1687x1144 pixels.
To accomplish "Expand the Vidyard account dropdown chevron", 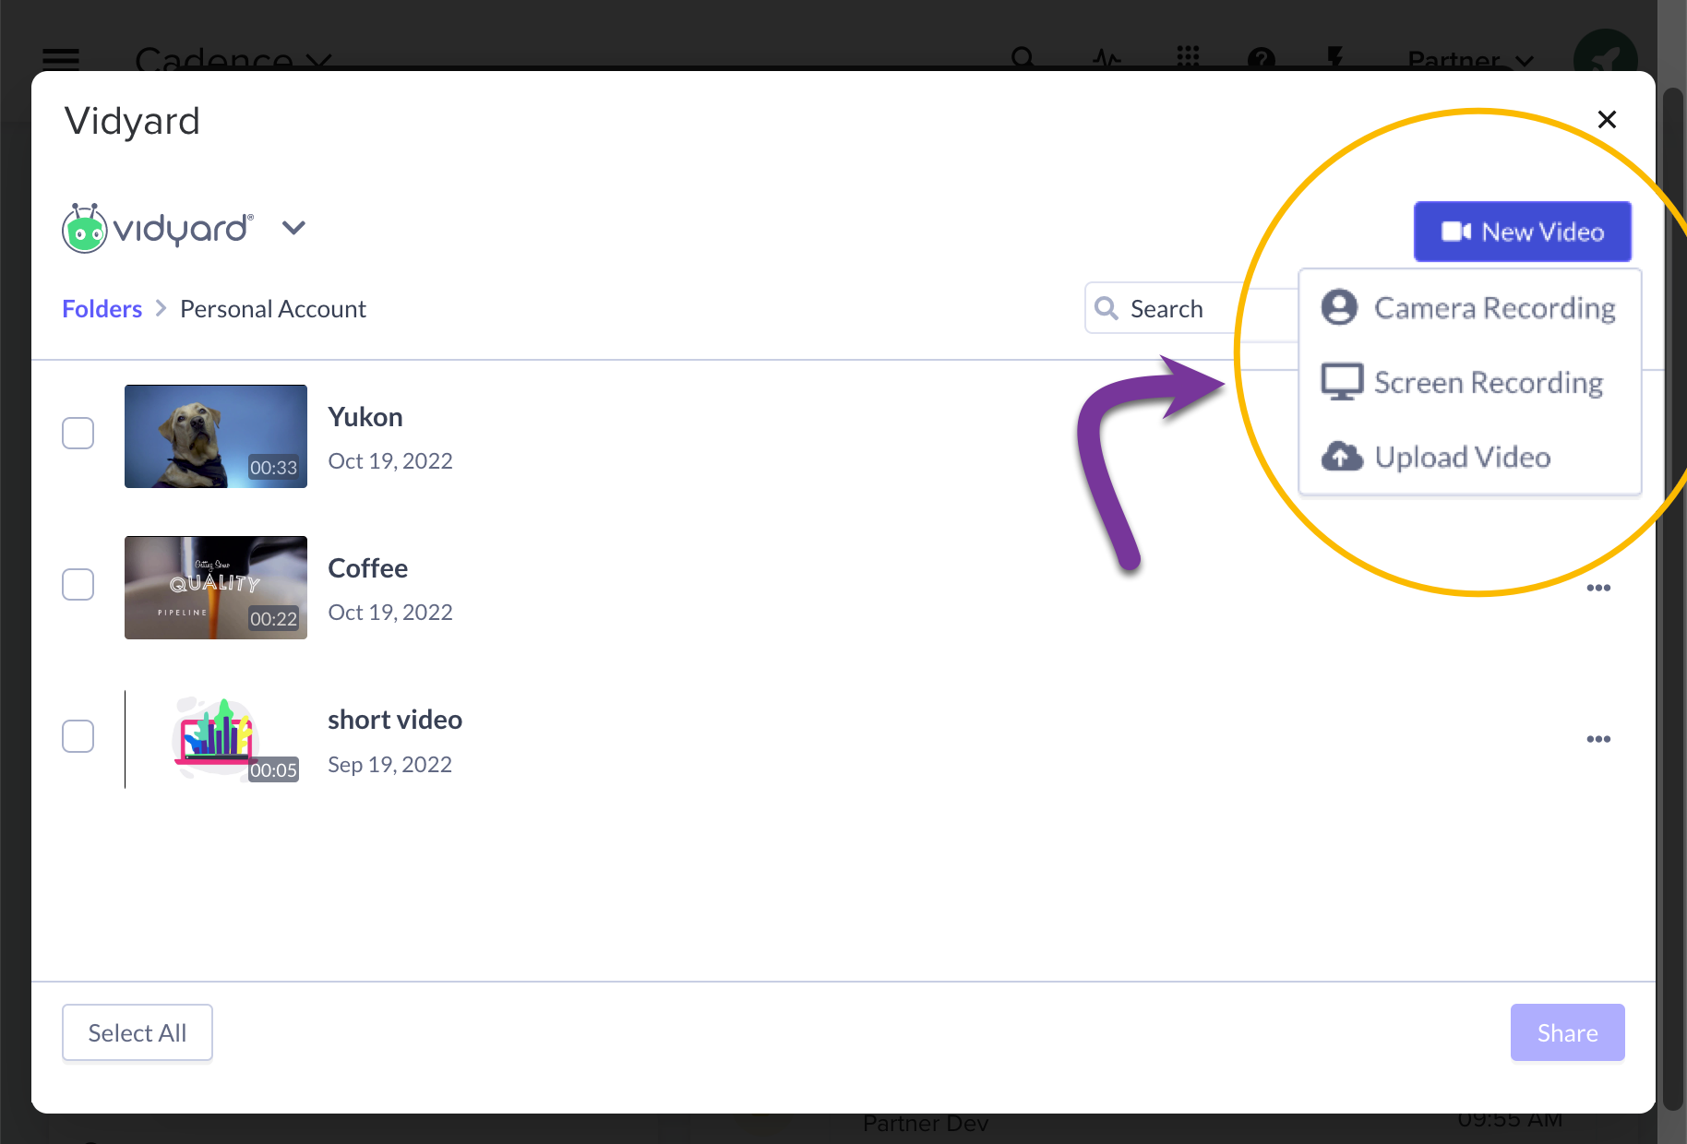I will click(293, 228).
